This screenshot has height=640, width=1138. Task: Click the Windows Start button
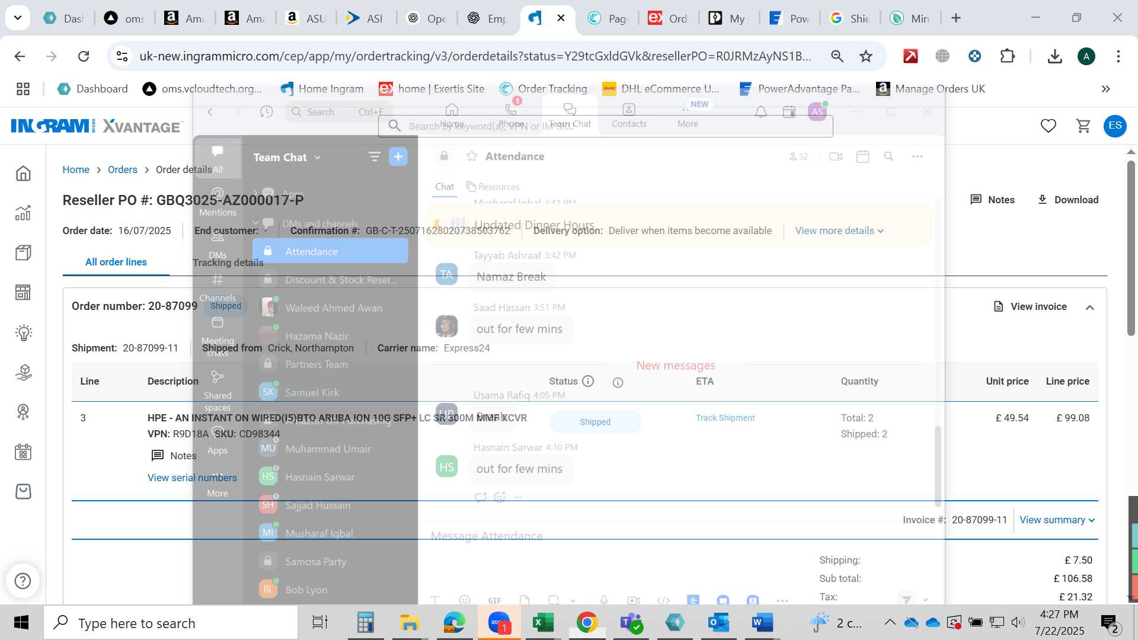(x=21, y=623)
